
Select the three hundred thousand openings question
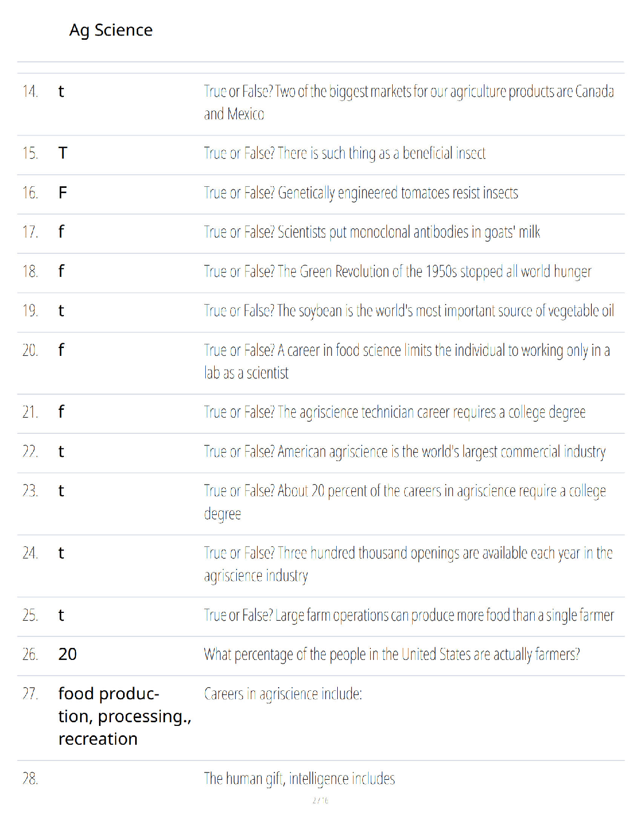408,564
